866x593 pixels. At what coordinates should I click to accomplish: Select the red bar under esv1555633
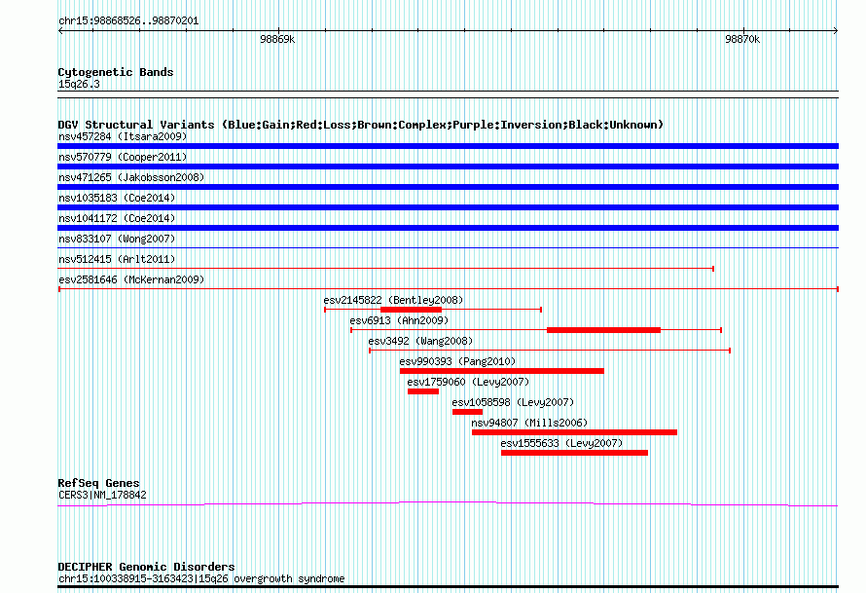[574, 453]
